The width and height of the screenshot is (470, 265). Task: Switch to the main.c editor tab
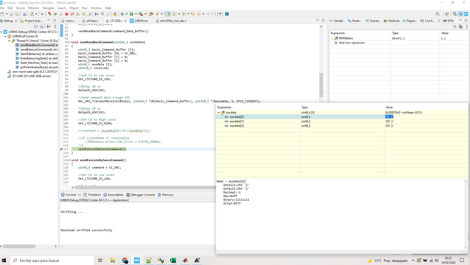[x=70, y=21]
